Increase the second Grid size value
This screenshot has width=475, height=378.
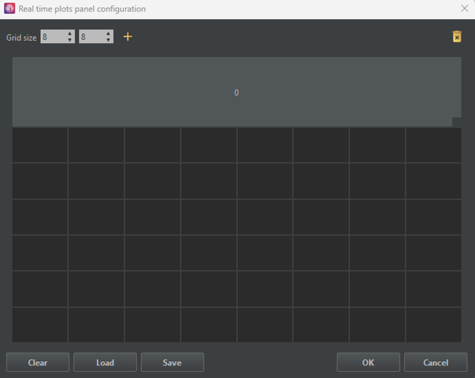108,33
